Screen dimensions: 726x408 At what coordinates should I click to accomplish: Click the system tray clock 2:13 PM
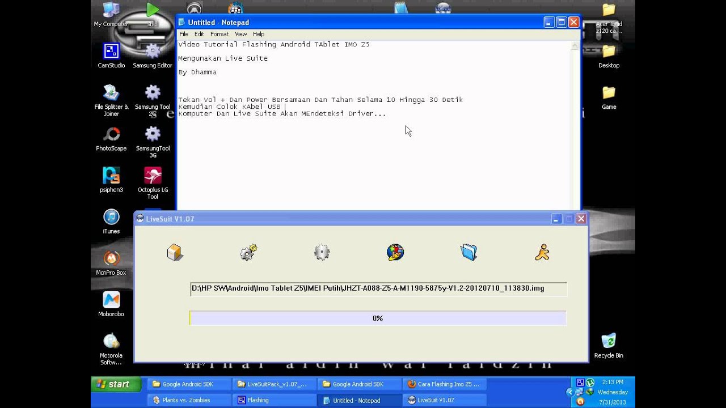(x=613, y=382)
